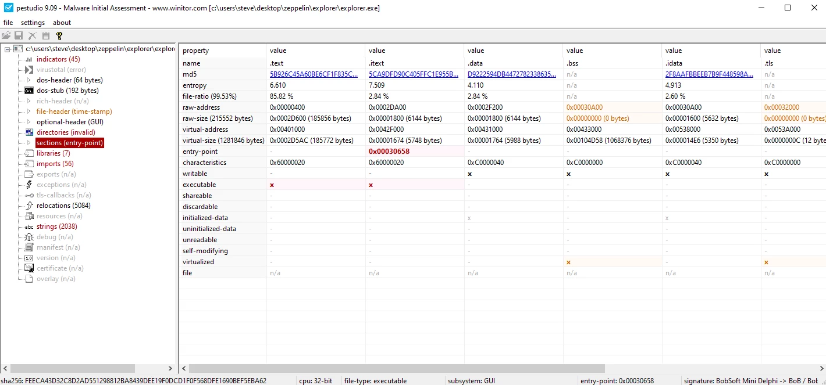Click the yellow help question mark icon
Viewport: 826px width, 385px height.
59,36
